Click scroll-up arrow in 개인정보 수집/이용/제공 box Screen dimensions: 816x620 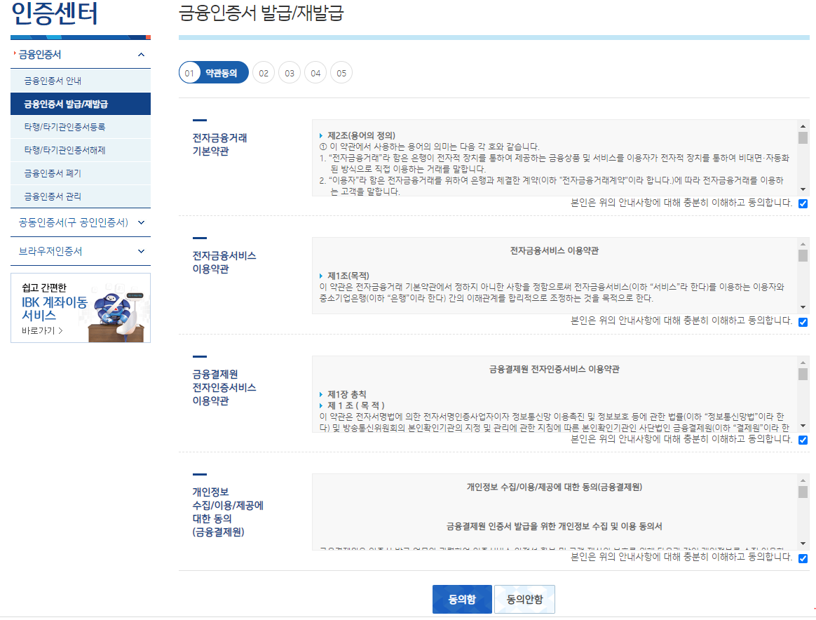coord(803,480)
